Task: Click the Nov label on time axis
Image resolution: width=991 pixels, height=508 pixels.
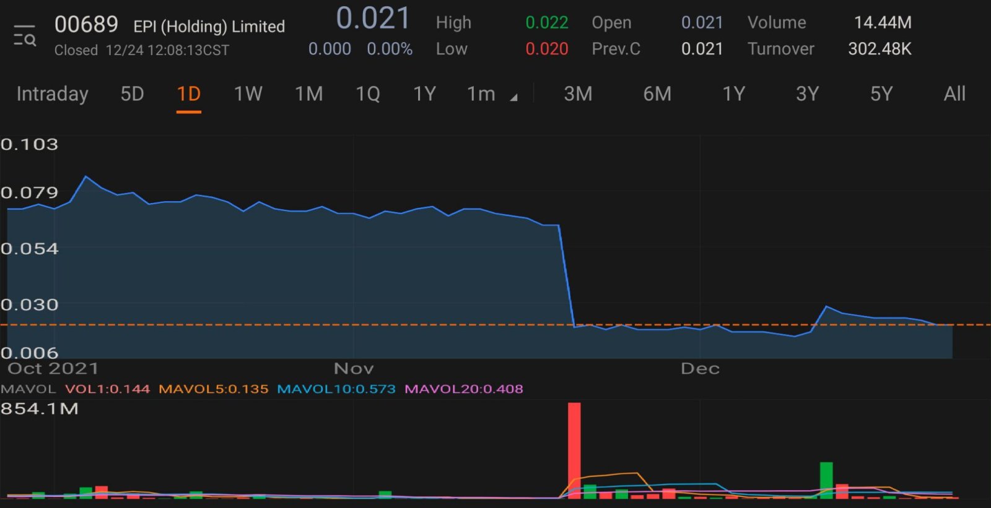Action: (354, 369)
